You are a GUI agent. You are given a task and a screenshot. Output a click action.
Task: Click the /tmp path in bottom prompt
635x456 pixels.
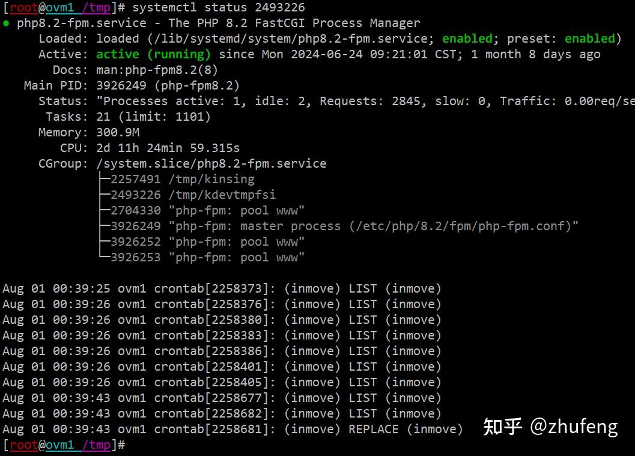[96, 445]
